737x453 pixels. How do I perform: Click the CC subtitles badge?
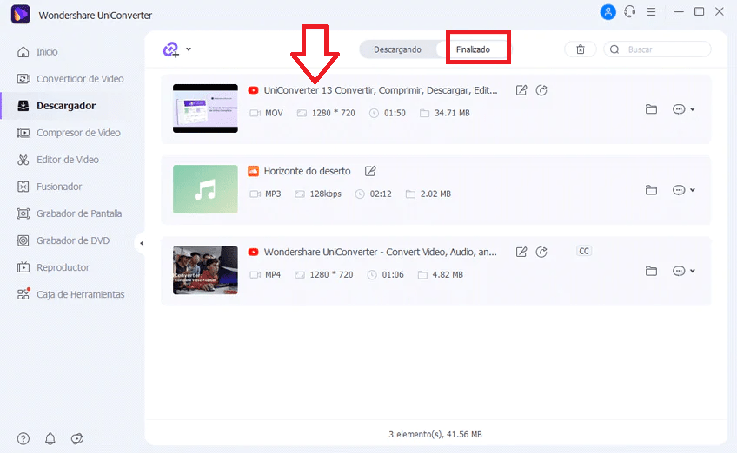(x=584, y=251)
